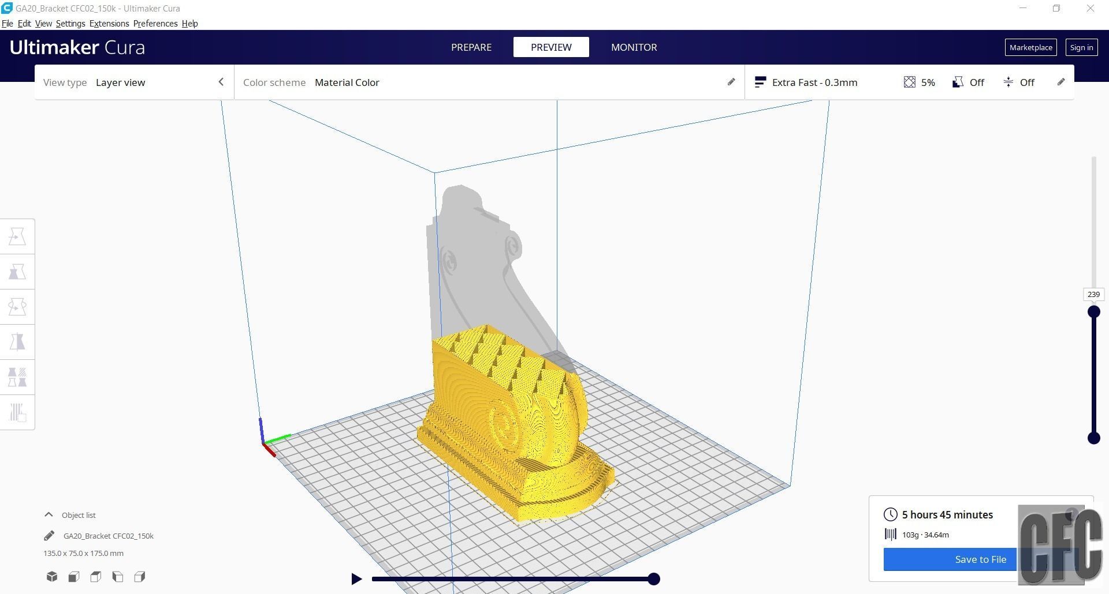Open the File menu

(8, 24)
